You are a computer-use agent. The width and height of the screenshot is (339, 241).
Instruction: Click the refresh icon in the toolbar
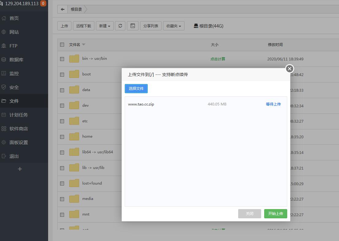[120, 26]
